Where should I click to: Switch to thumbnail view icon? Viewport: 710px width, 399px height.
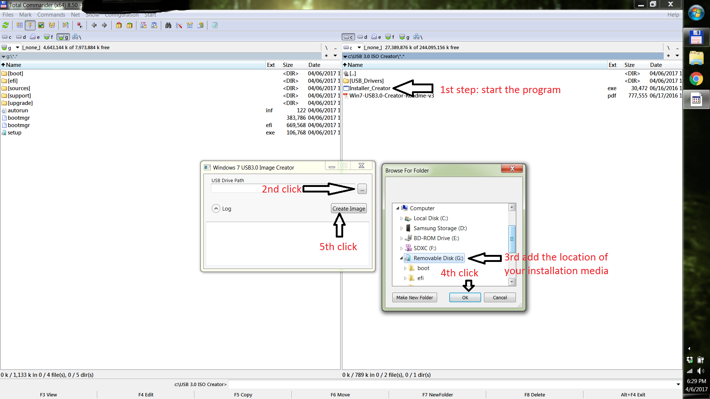coord(41,25)
